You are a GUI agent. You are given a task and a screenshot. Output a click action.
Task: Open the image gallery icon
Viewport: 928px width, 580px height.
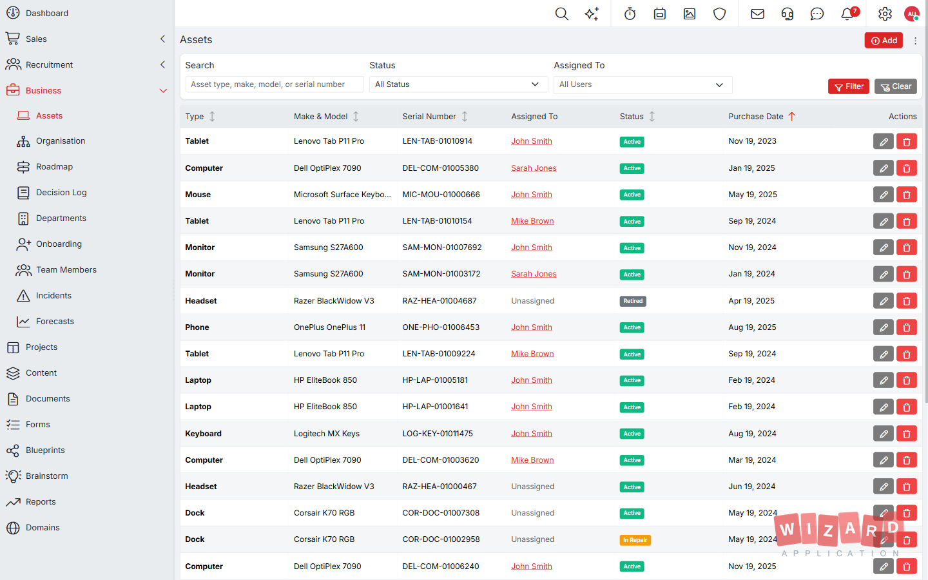coord(690,14)
